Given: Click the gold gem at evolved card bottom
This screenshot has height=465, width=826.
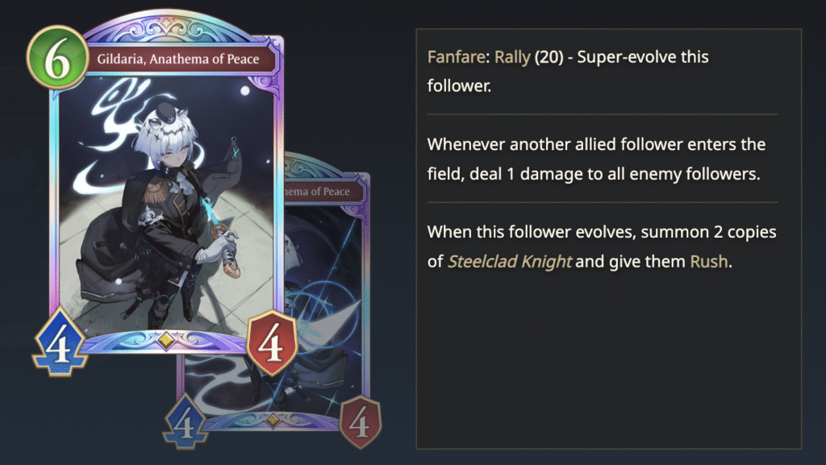Looking at the screenshot, I should pos(273,420).
